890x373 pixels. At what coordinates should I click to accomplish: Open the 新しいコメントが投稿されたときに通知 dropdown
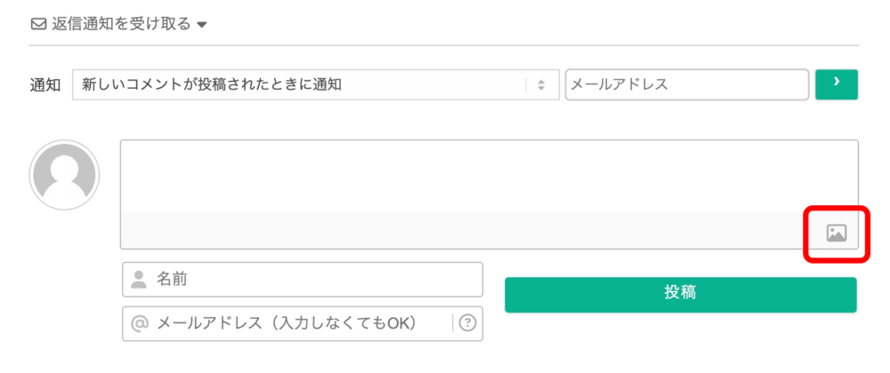pyautogui.click(x=316, y=85)
